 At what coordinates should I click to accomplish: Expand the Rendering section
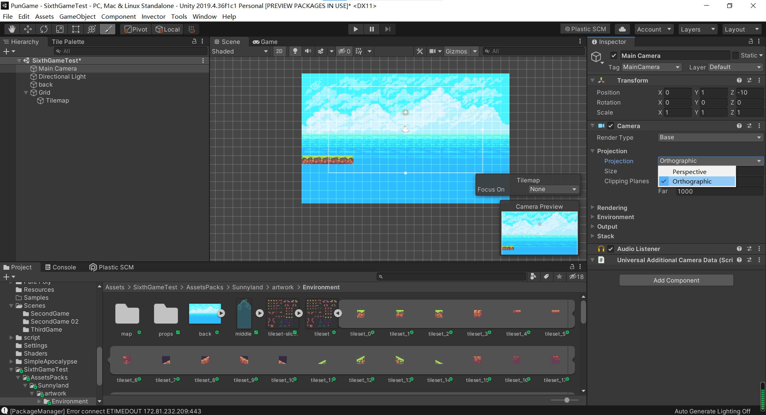coord(612,207)
